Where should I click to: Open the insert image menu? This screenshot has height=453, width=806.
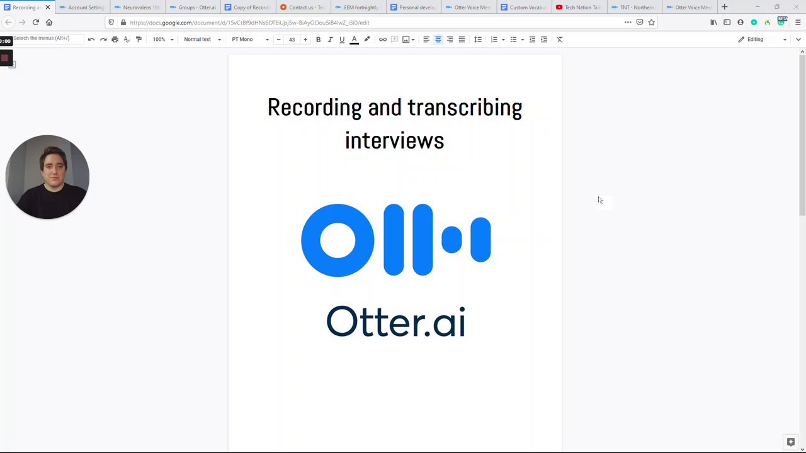408,39
